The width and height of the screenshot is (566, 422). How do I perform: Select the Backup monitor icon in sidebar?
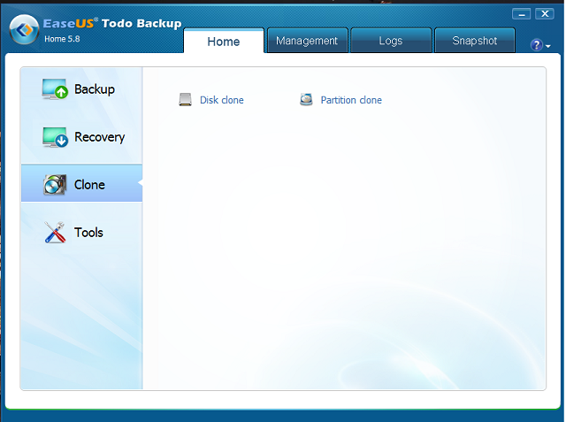55,89
